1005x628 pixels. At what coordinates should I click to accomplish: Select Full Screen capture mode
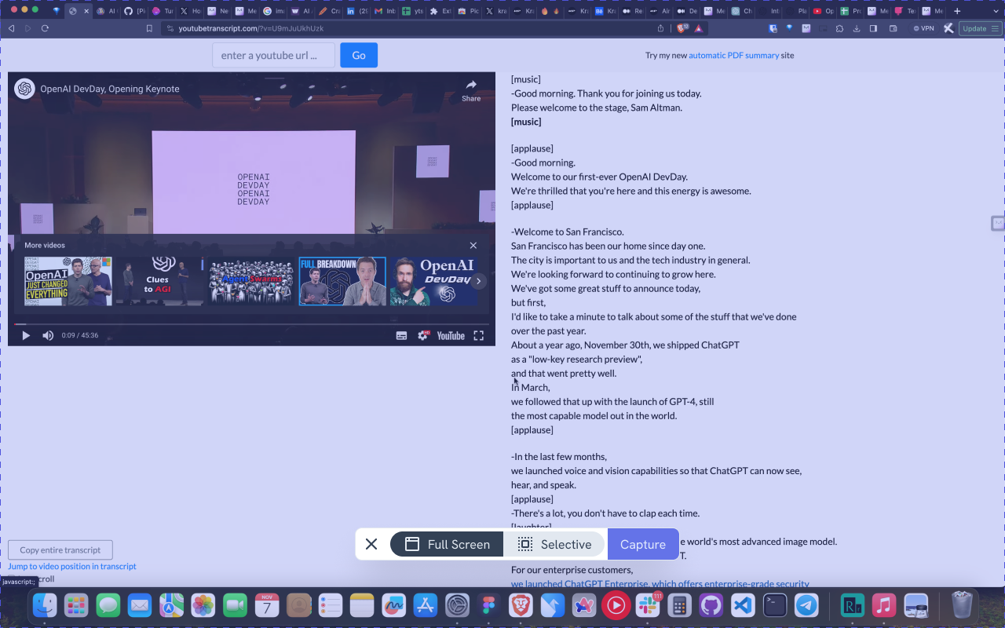tap(447, 544)
